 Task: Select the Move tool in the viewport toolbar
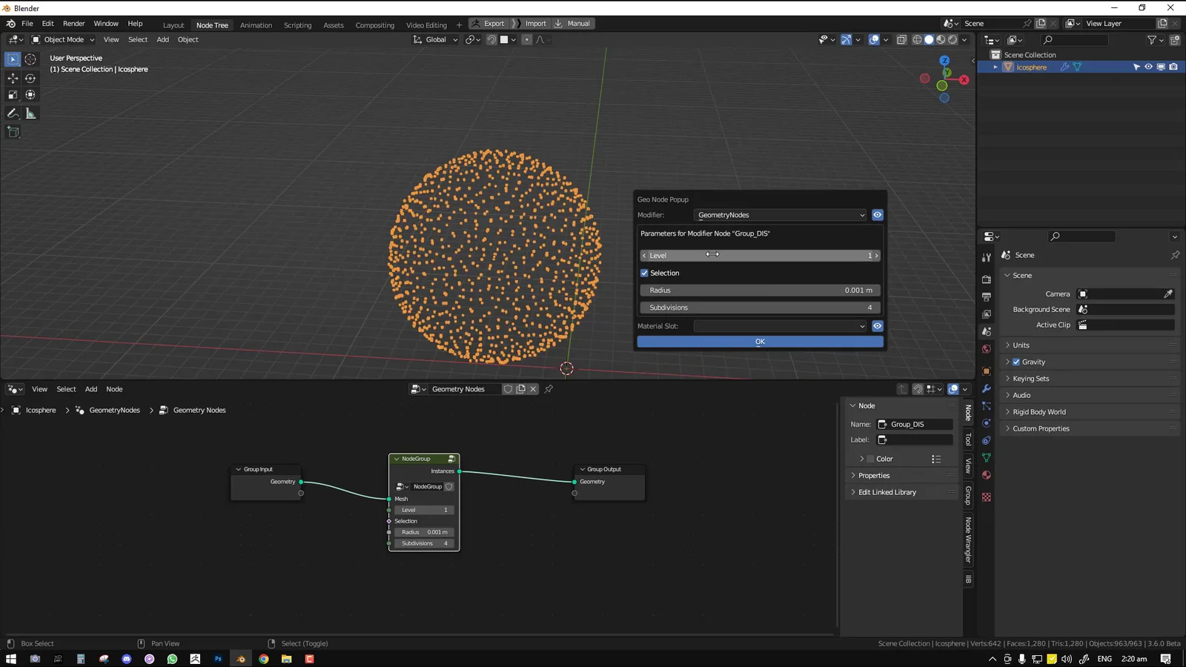tap(13, 78)
